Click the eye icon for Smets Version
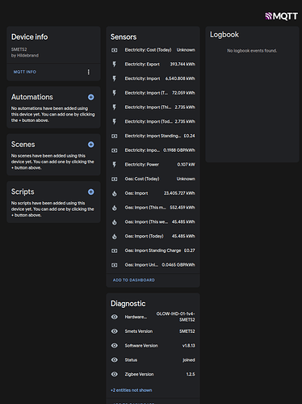This screenshot has height=404, width=302. pyautogui.click(x=115, y=331)
